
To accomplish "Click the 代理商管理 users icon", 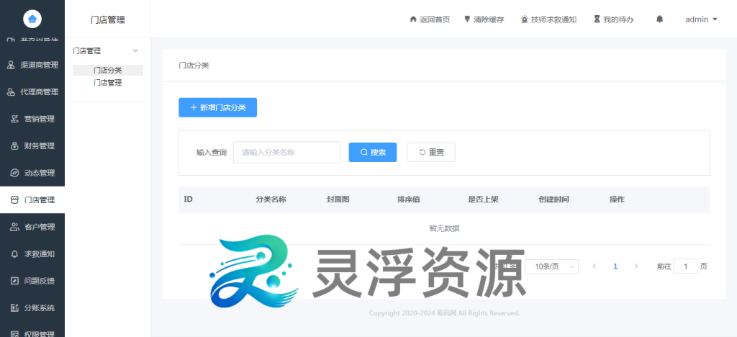I will pos(11,92).
